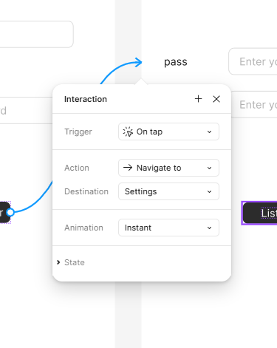Open the Action Navigate to dropdown

(x=168, y=168)
